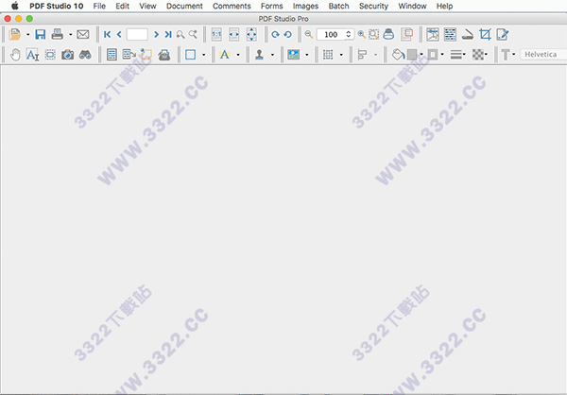Image resolution: width=567 pixels, height=395 pixels.
Task: Go to the previous page
Action: tap(119, 34)
